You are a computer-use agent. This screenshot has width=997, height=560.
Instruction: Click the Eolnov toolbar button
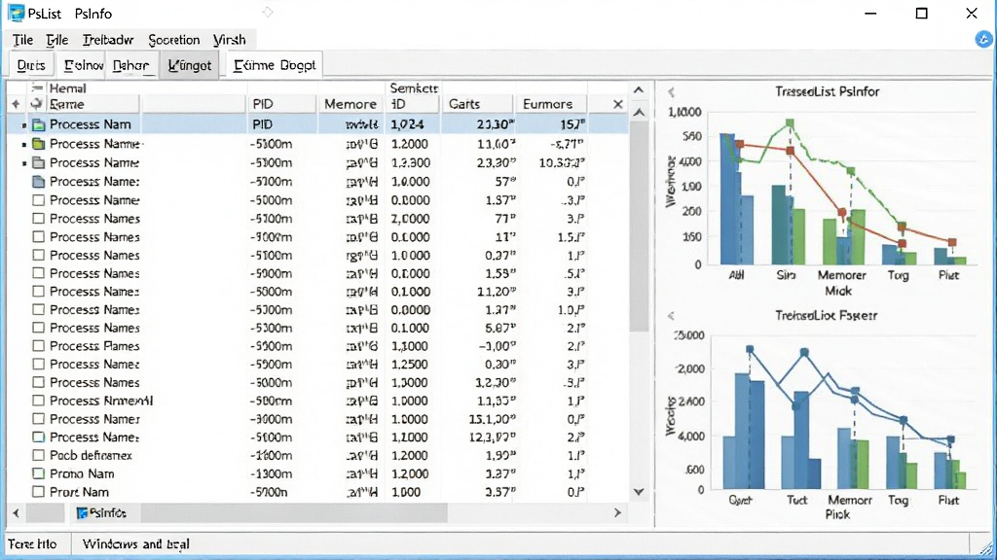84,65
